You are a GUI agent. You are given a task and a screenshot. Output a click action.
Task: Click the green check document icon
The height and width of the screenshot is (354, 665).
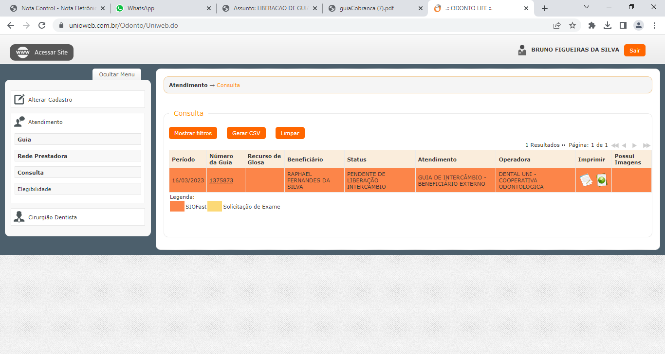pos(602,180)
